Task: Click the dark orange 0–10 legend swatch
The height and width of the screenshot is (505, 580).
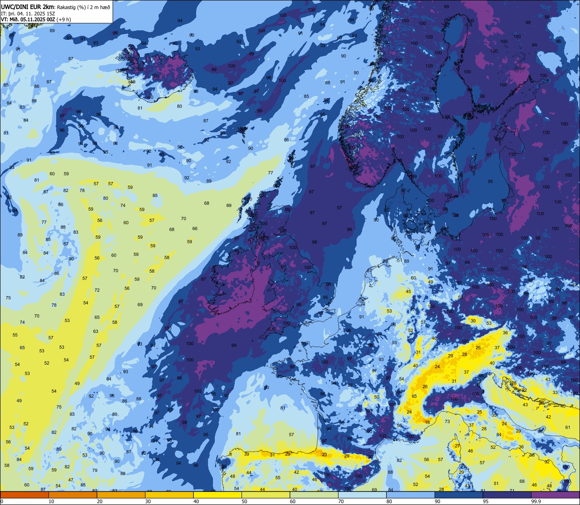Action: (x=24, y=495)
